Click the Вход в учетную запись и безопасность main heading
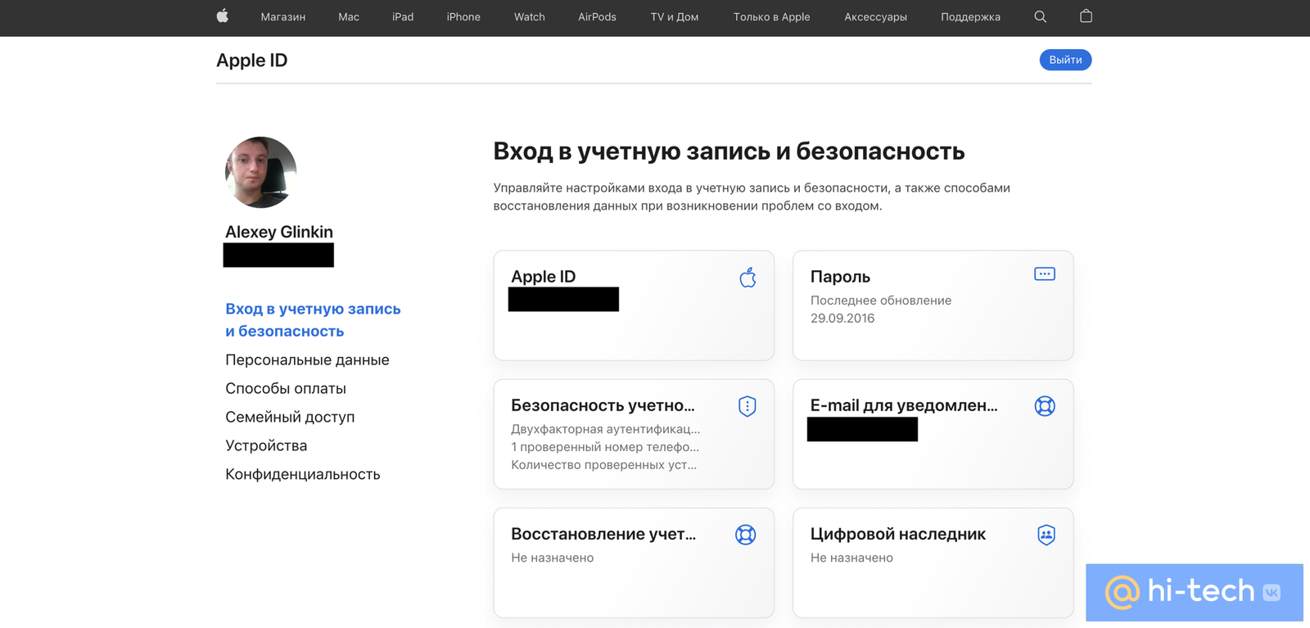 (x=729, y=151)
